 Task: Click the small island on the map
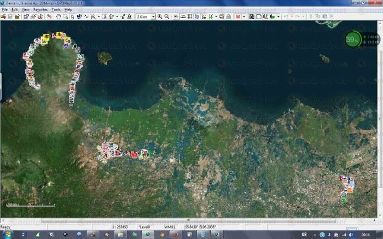pos(104,57)
